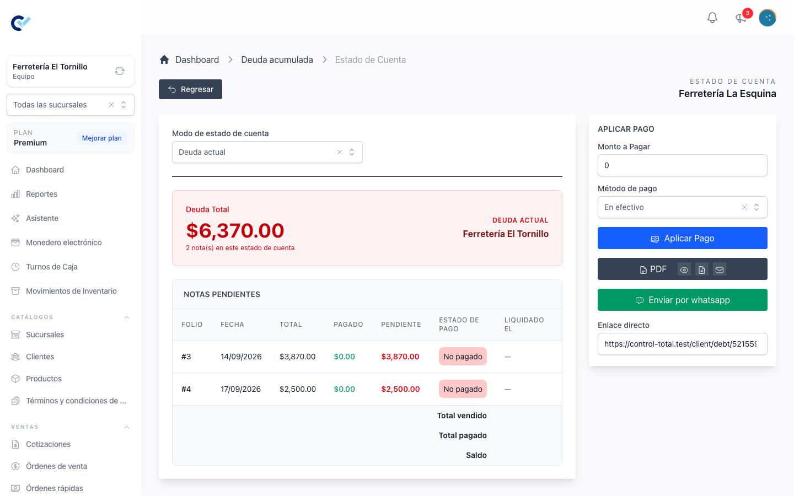This screenshot has height=496, width=794.
Task: Open Dashboard in the sidebar
Action: pos(70,170)
